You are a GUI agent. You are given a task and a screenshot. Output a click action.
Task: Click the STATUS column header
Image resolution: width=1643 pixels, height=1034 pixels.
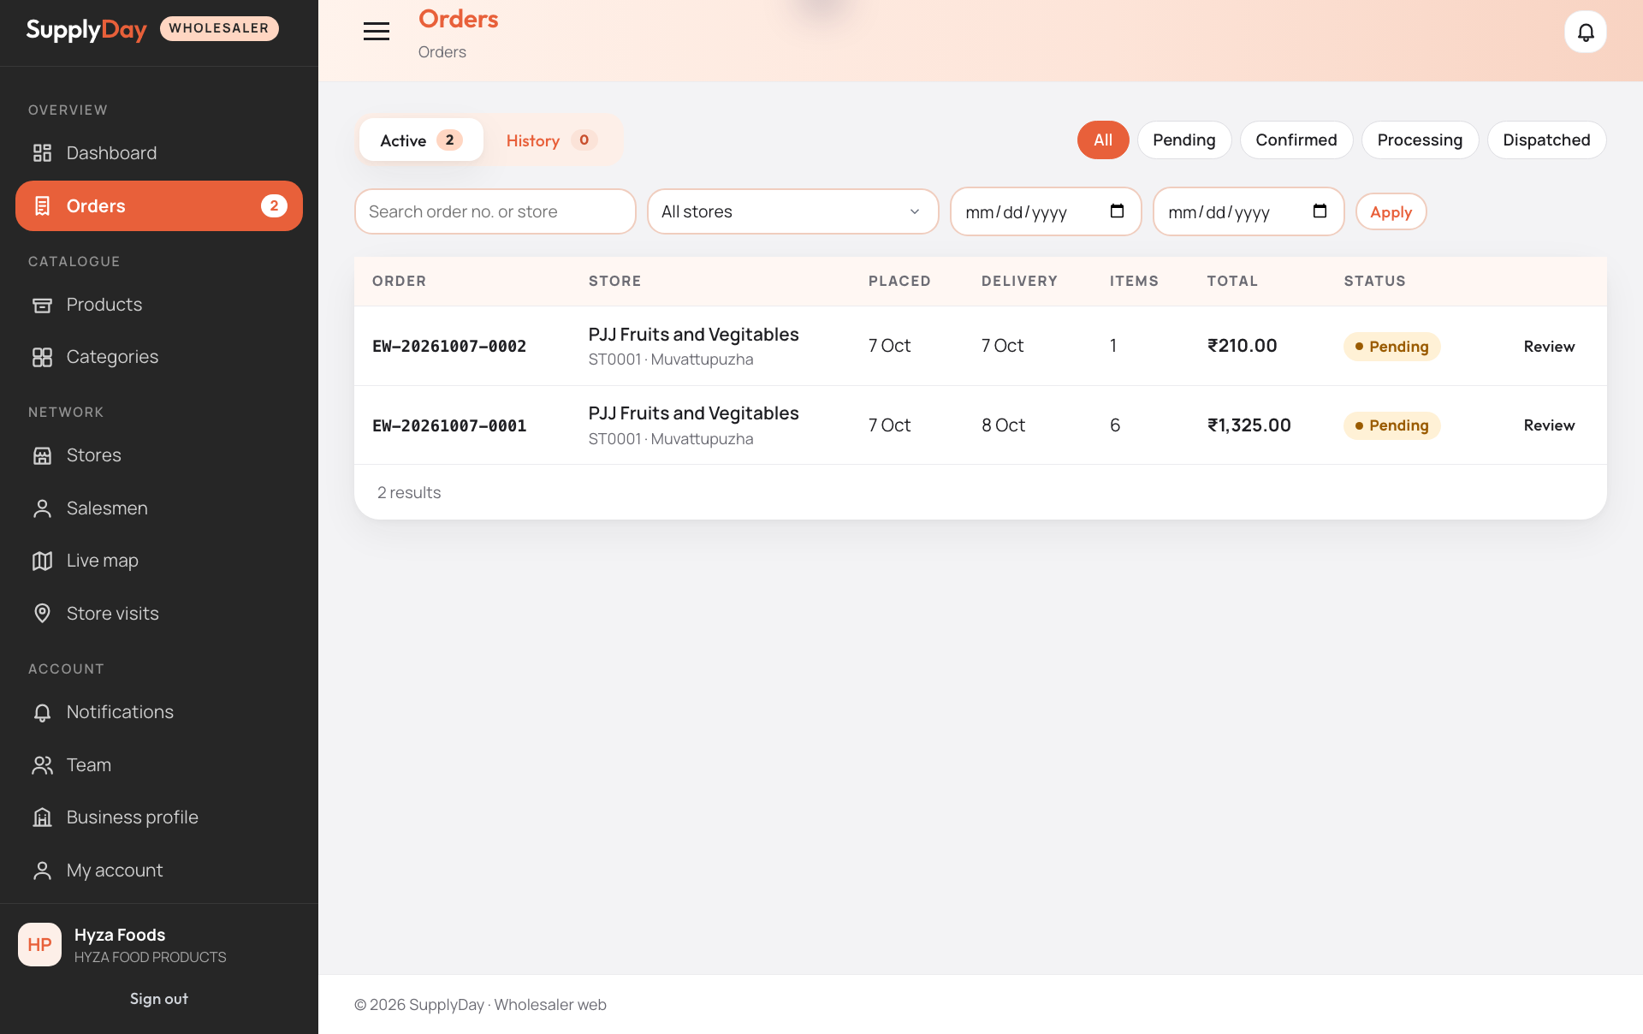click(x=1374, y=281)
